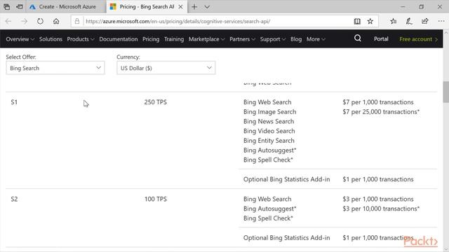Click Bing Entity Search text
Image resolution: width=449 pixels, height=252 pixels.
pos(269,141)
